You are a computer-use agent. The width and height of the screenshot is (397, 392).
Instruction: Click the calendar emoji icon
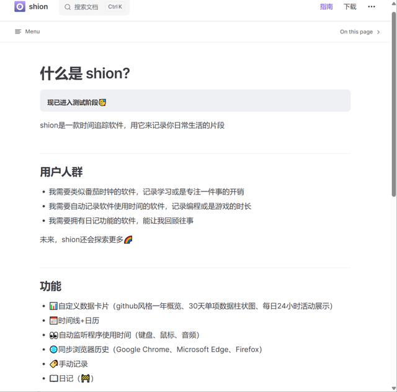[x=53, y=321]
